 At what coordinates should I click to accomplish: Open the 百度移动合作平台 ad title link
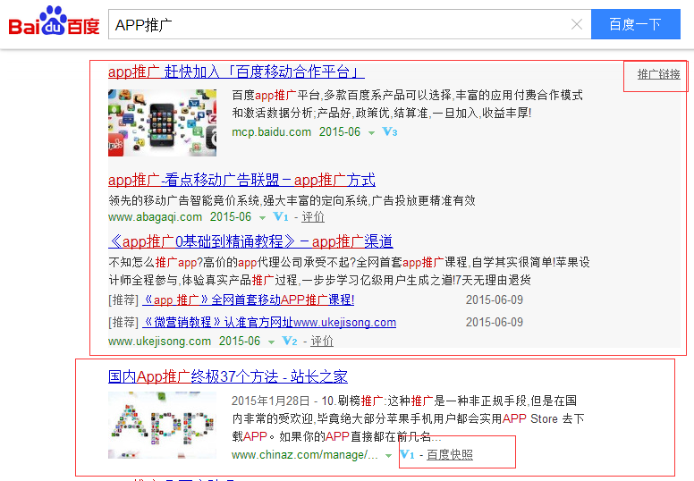click(x=236, y=72)
